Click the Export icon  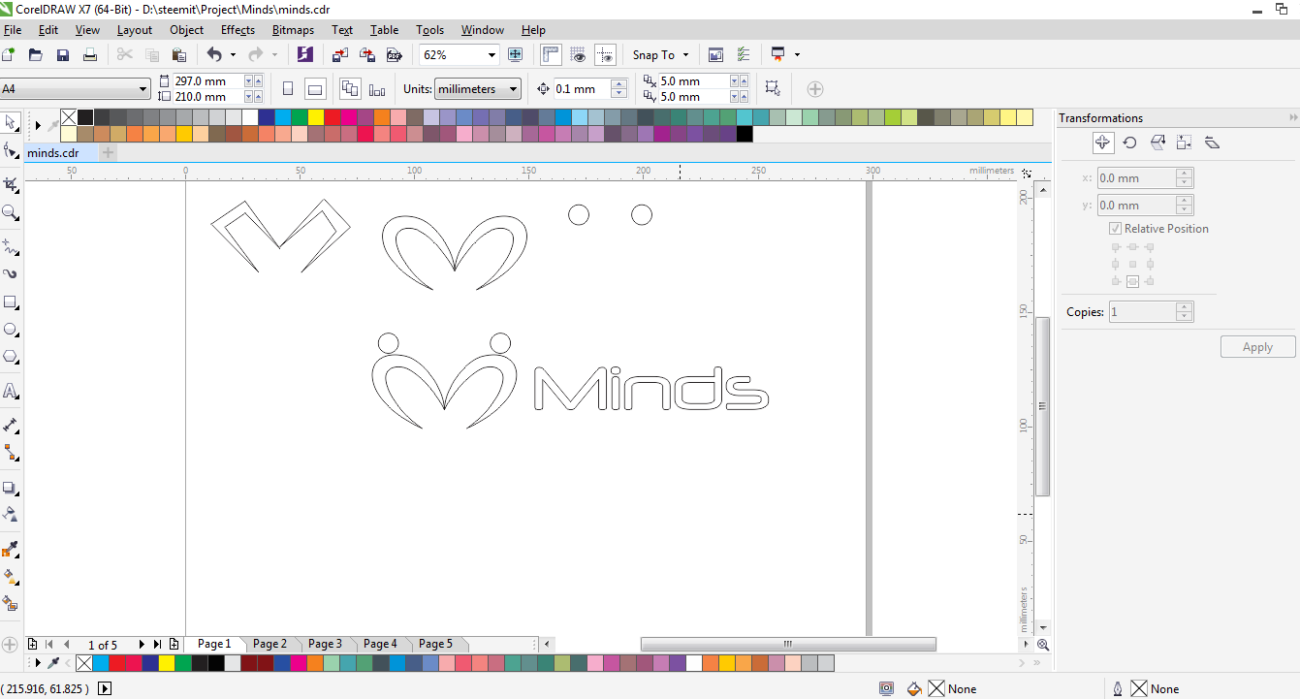tap(367, 55)
